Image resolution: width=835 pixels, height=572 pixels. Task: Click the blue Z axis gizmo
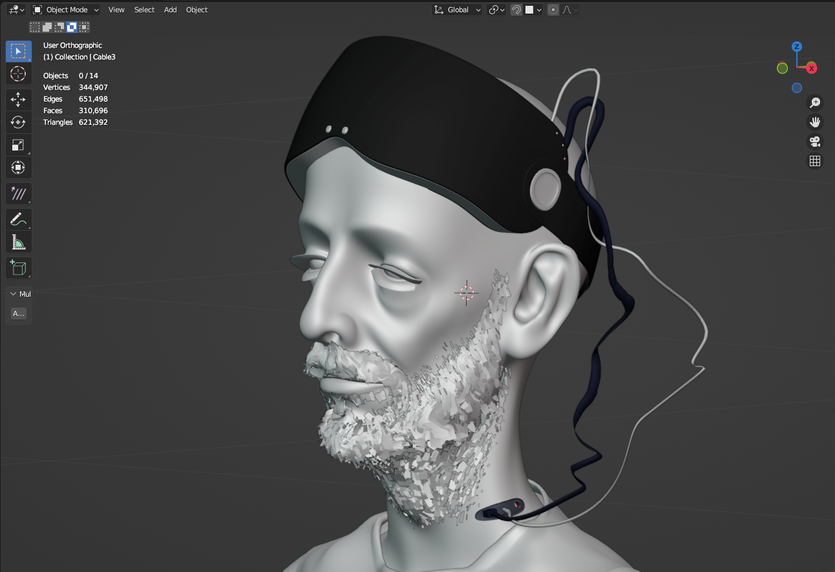click(x=797, y=47)
